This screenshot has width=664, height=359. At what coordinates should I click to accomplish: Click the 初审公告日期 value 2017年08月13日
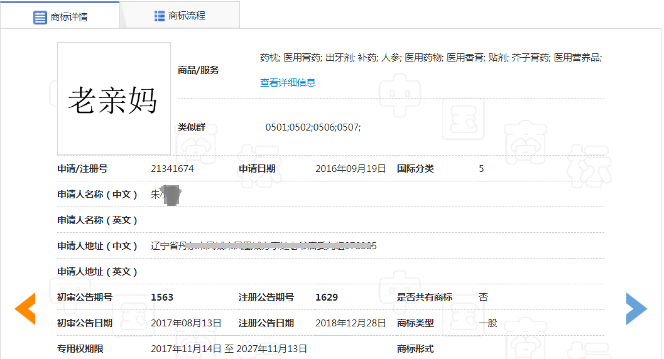tap(186, 323)
